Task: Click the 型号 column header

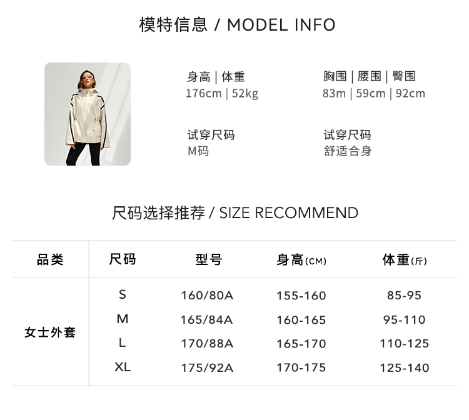Action: point(208,260)
